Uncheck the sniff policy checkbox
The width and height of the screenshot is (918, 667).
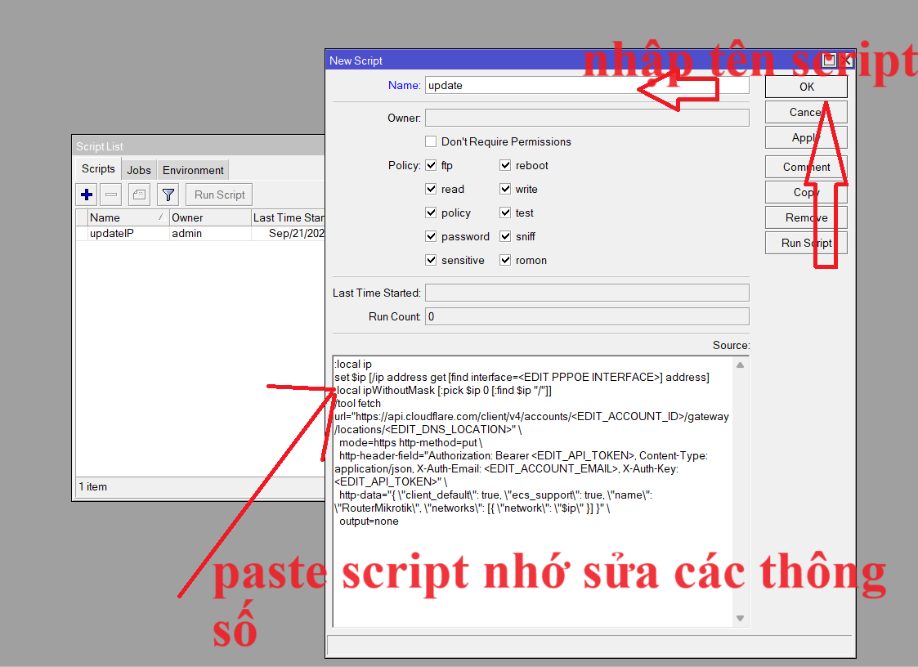tap(505, 236)
